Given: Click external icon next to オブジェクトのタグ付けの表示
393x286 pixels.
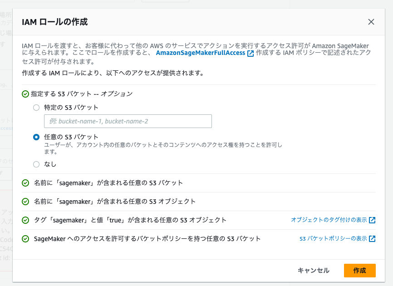Looking at the screenshot, I should click(372, 220).
